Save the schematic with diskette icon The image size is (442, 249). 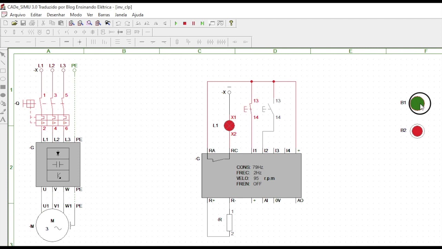coord(23,23)
